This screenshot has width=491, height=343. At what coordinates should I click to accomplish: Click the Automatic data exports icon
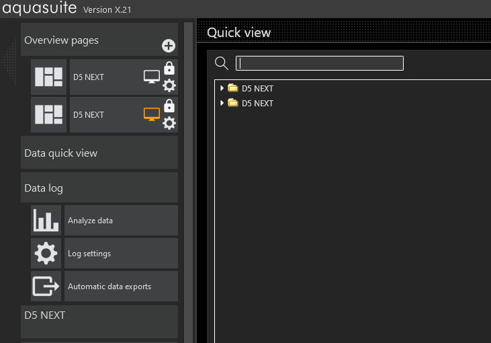coord(46,287)
